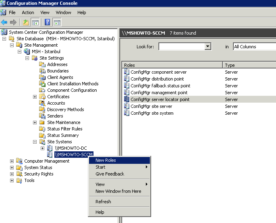Sort by the Roles column header
276x223 pixels.
[x=172, y=65]
